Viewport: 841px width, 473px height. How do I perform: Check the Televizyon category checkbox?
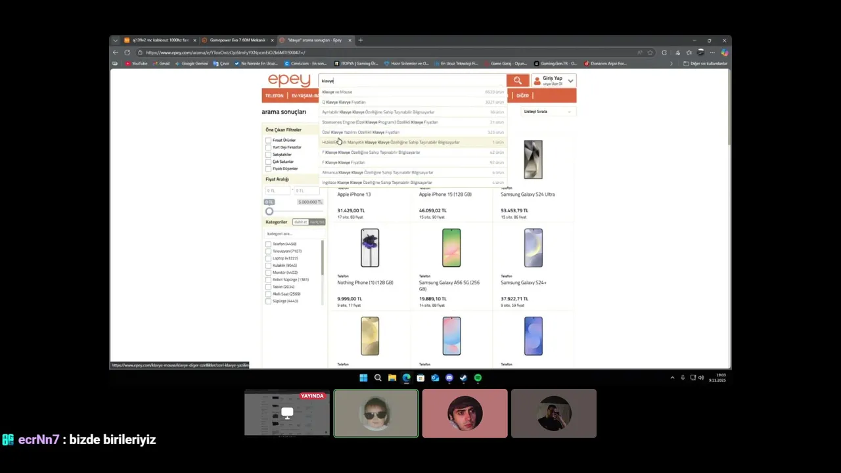[x=268, y=252]
